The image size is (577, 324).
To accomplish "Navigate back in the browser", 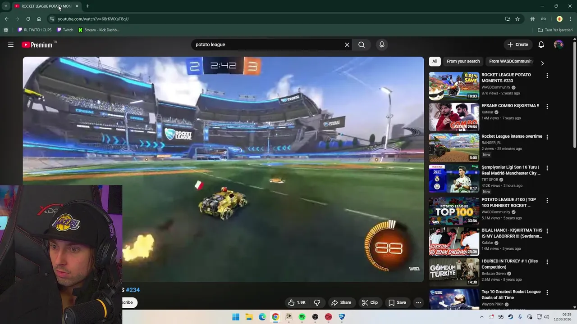I will tap(6, 19).
